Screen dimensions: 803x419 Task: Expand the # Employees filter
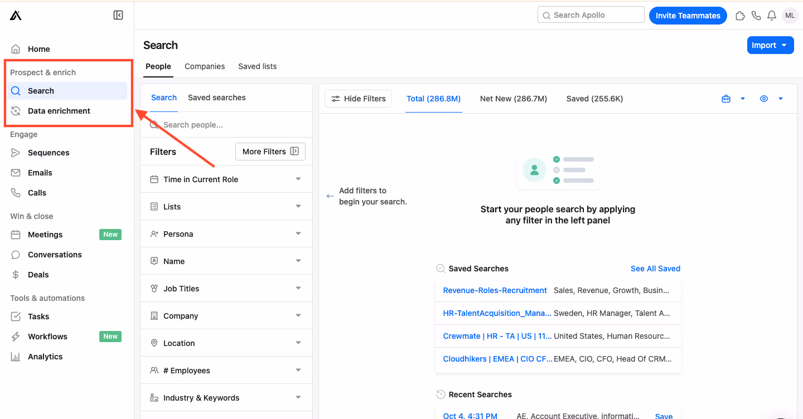[x=226, y=371]
